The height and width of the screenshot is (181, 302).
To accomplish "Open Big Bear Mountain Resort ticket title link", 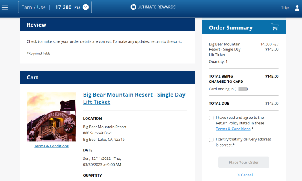I will point(134,98).
